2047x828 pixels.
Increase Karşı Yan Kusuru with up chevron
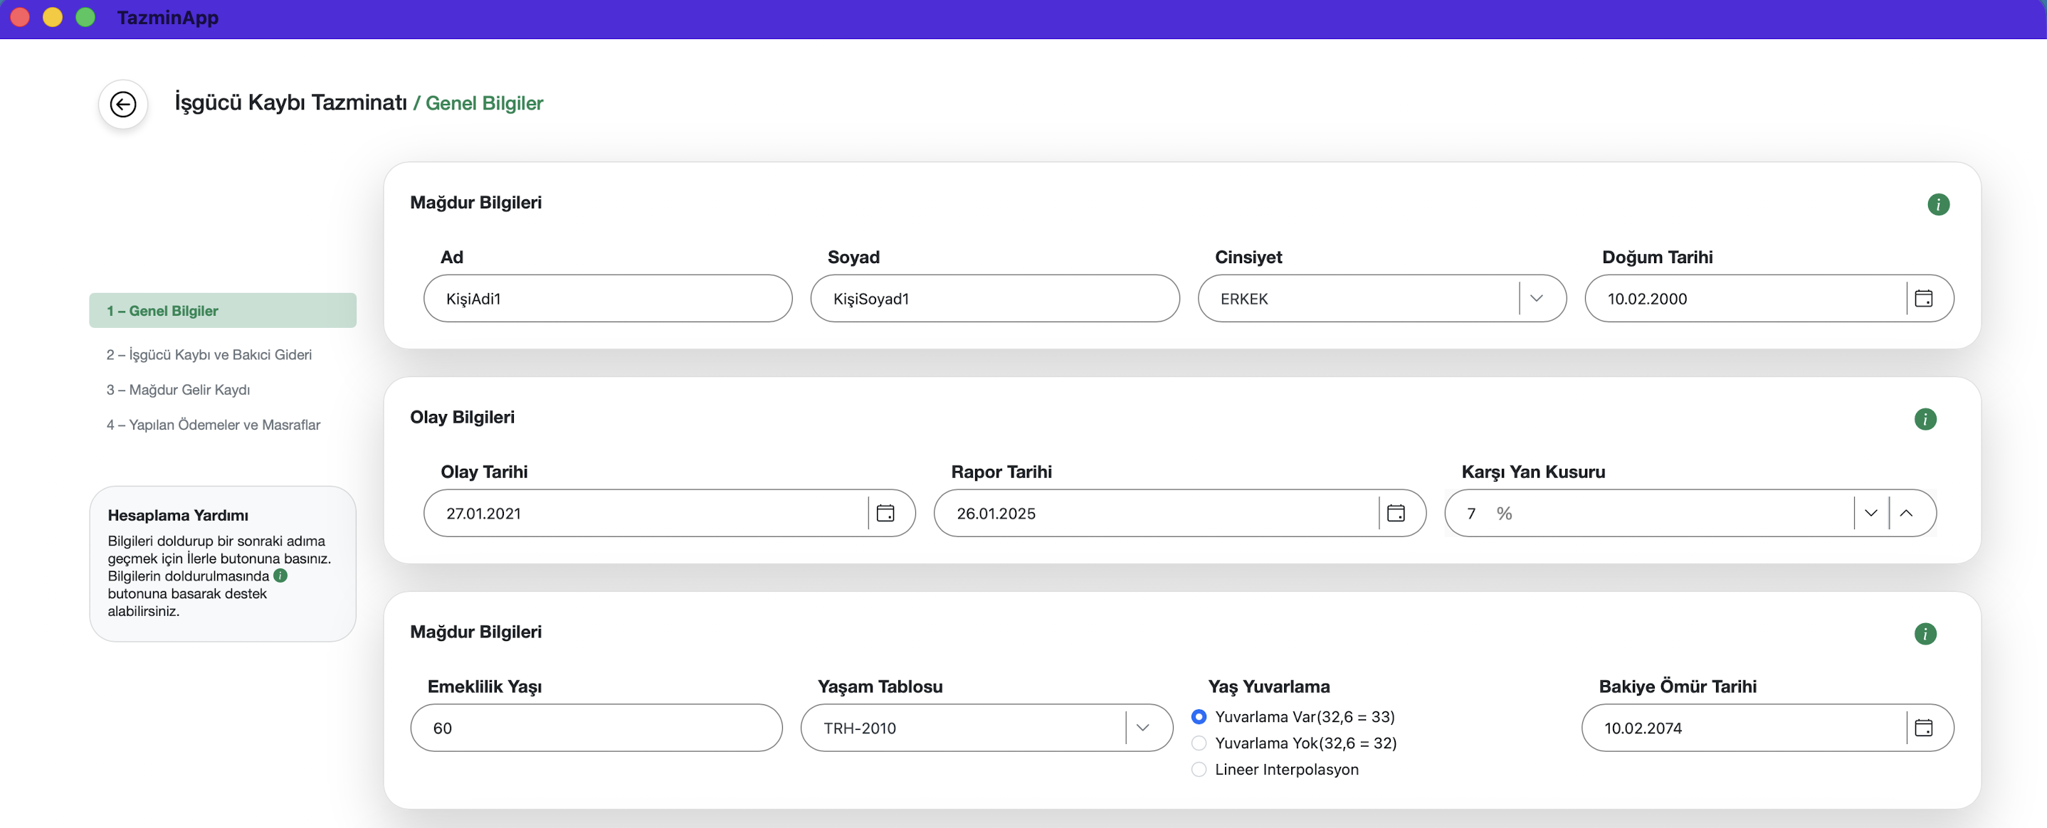(1906, 514)
